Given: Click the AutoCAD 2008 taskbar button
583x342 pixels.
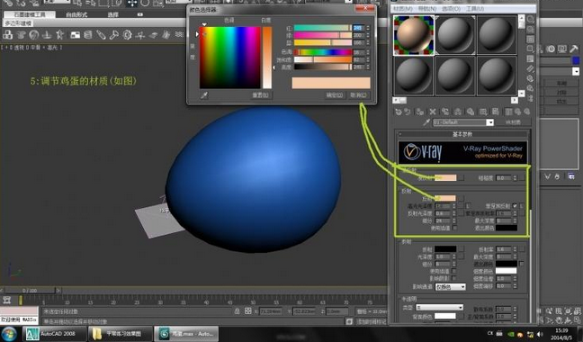Looking at the screenshot, I should pyautogui.click(x=54, y=333).
